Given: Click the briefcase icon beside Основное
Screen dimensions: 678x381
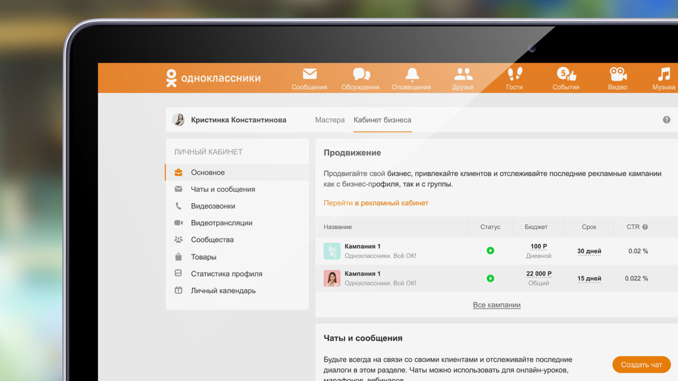Looking at the screenshot, I should pos(179,173).
